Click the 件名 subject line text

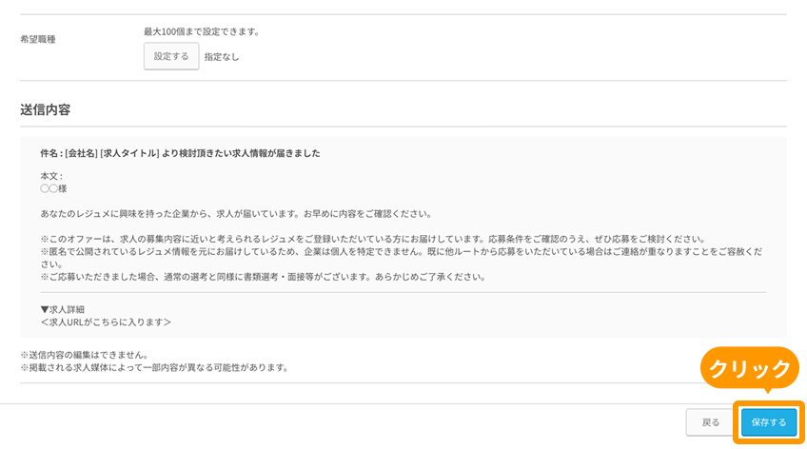[x=180, y=153]
